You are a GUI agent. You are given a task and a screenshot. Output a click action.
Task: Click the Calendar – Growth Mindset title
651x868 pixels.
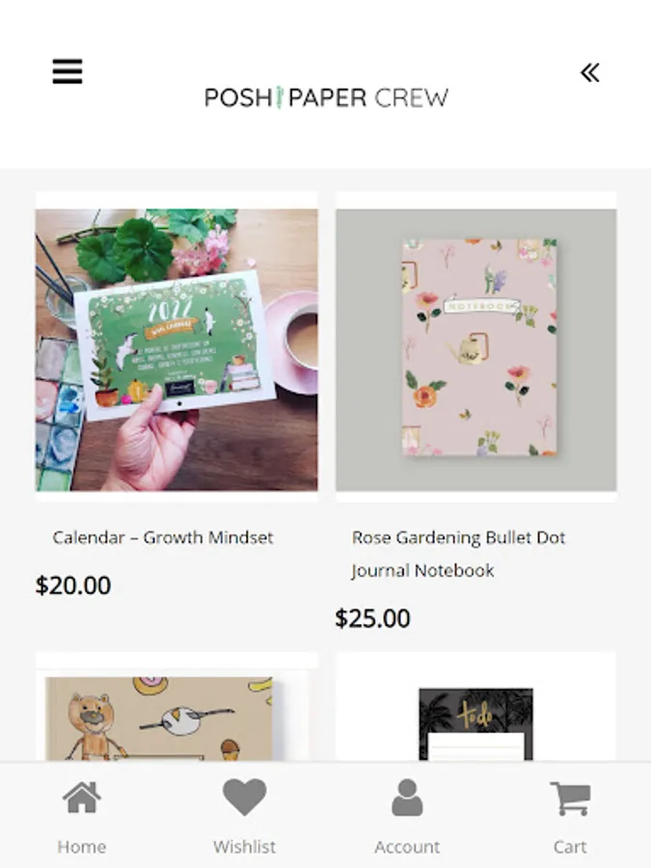[x=163, y=537]
